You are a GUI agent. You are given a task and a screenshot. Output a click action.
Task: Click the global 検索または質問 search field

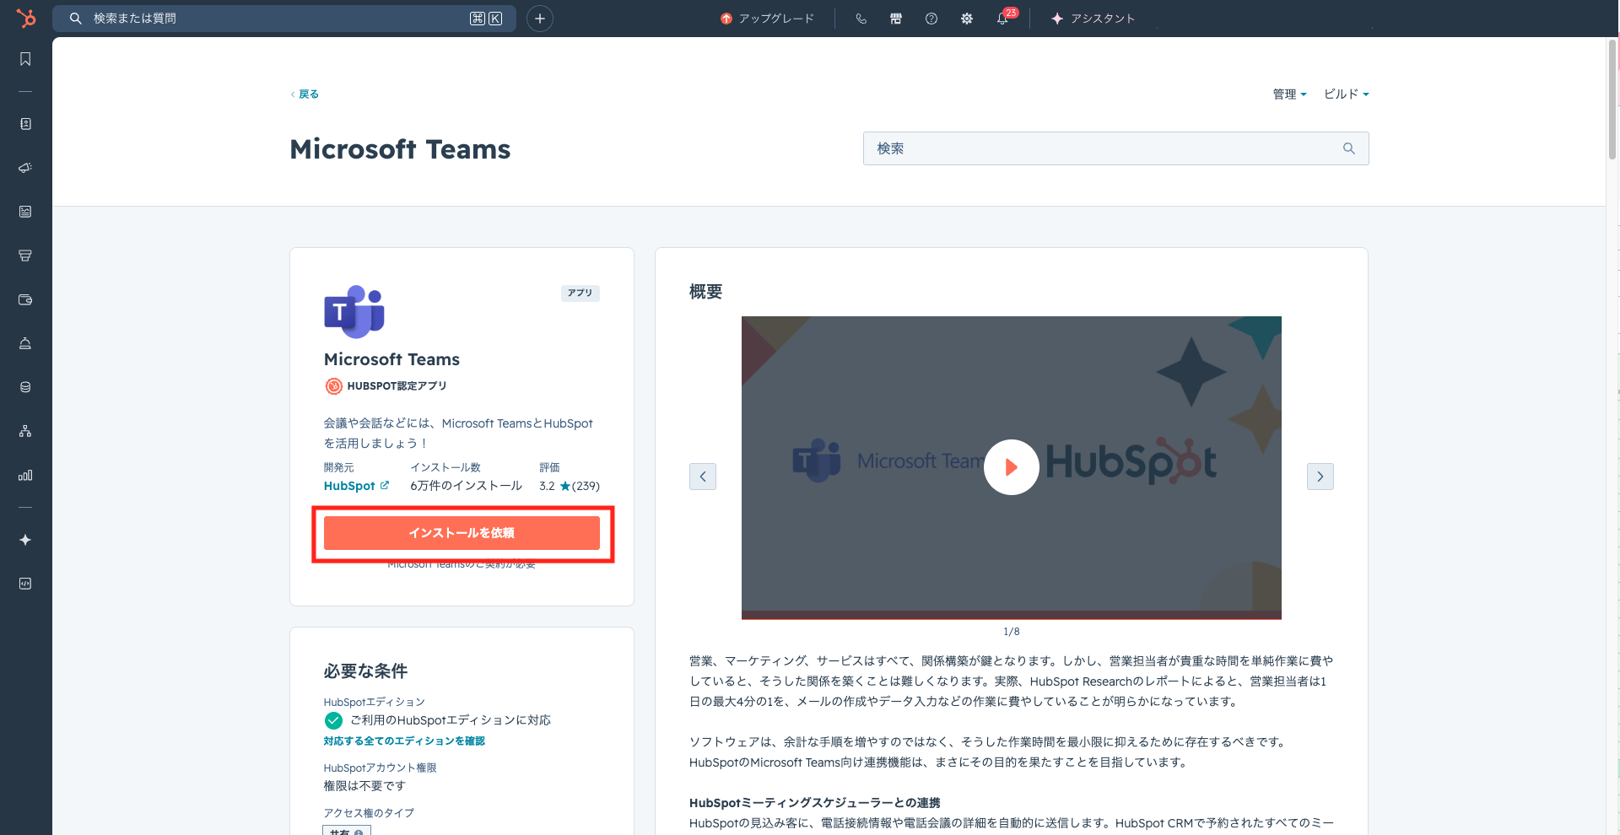(284, 19)
